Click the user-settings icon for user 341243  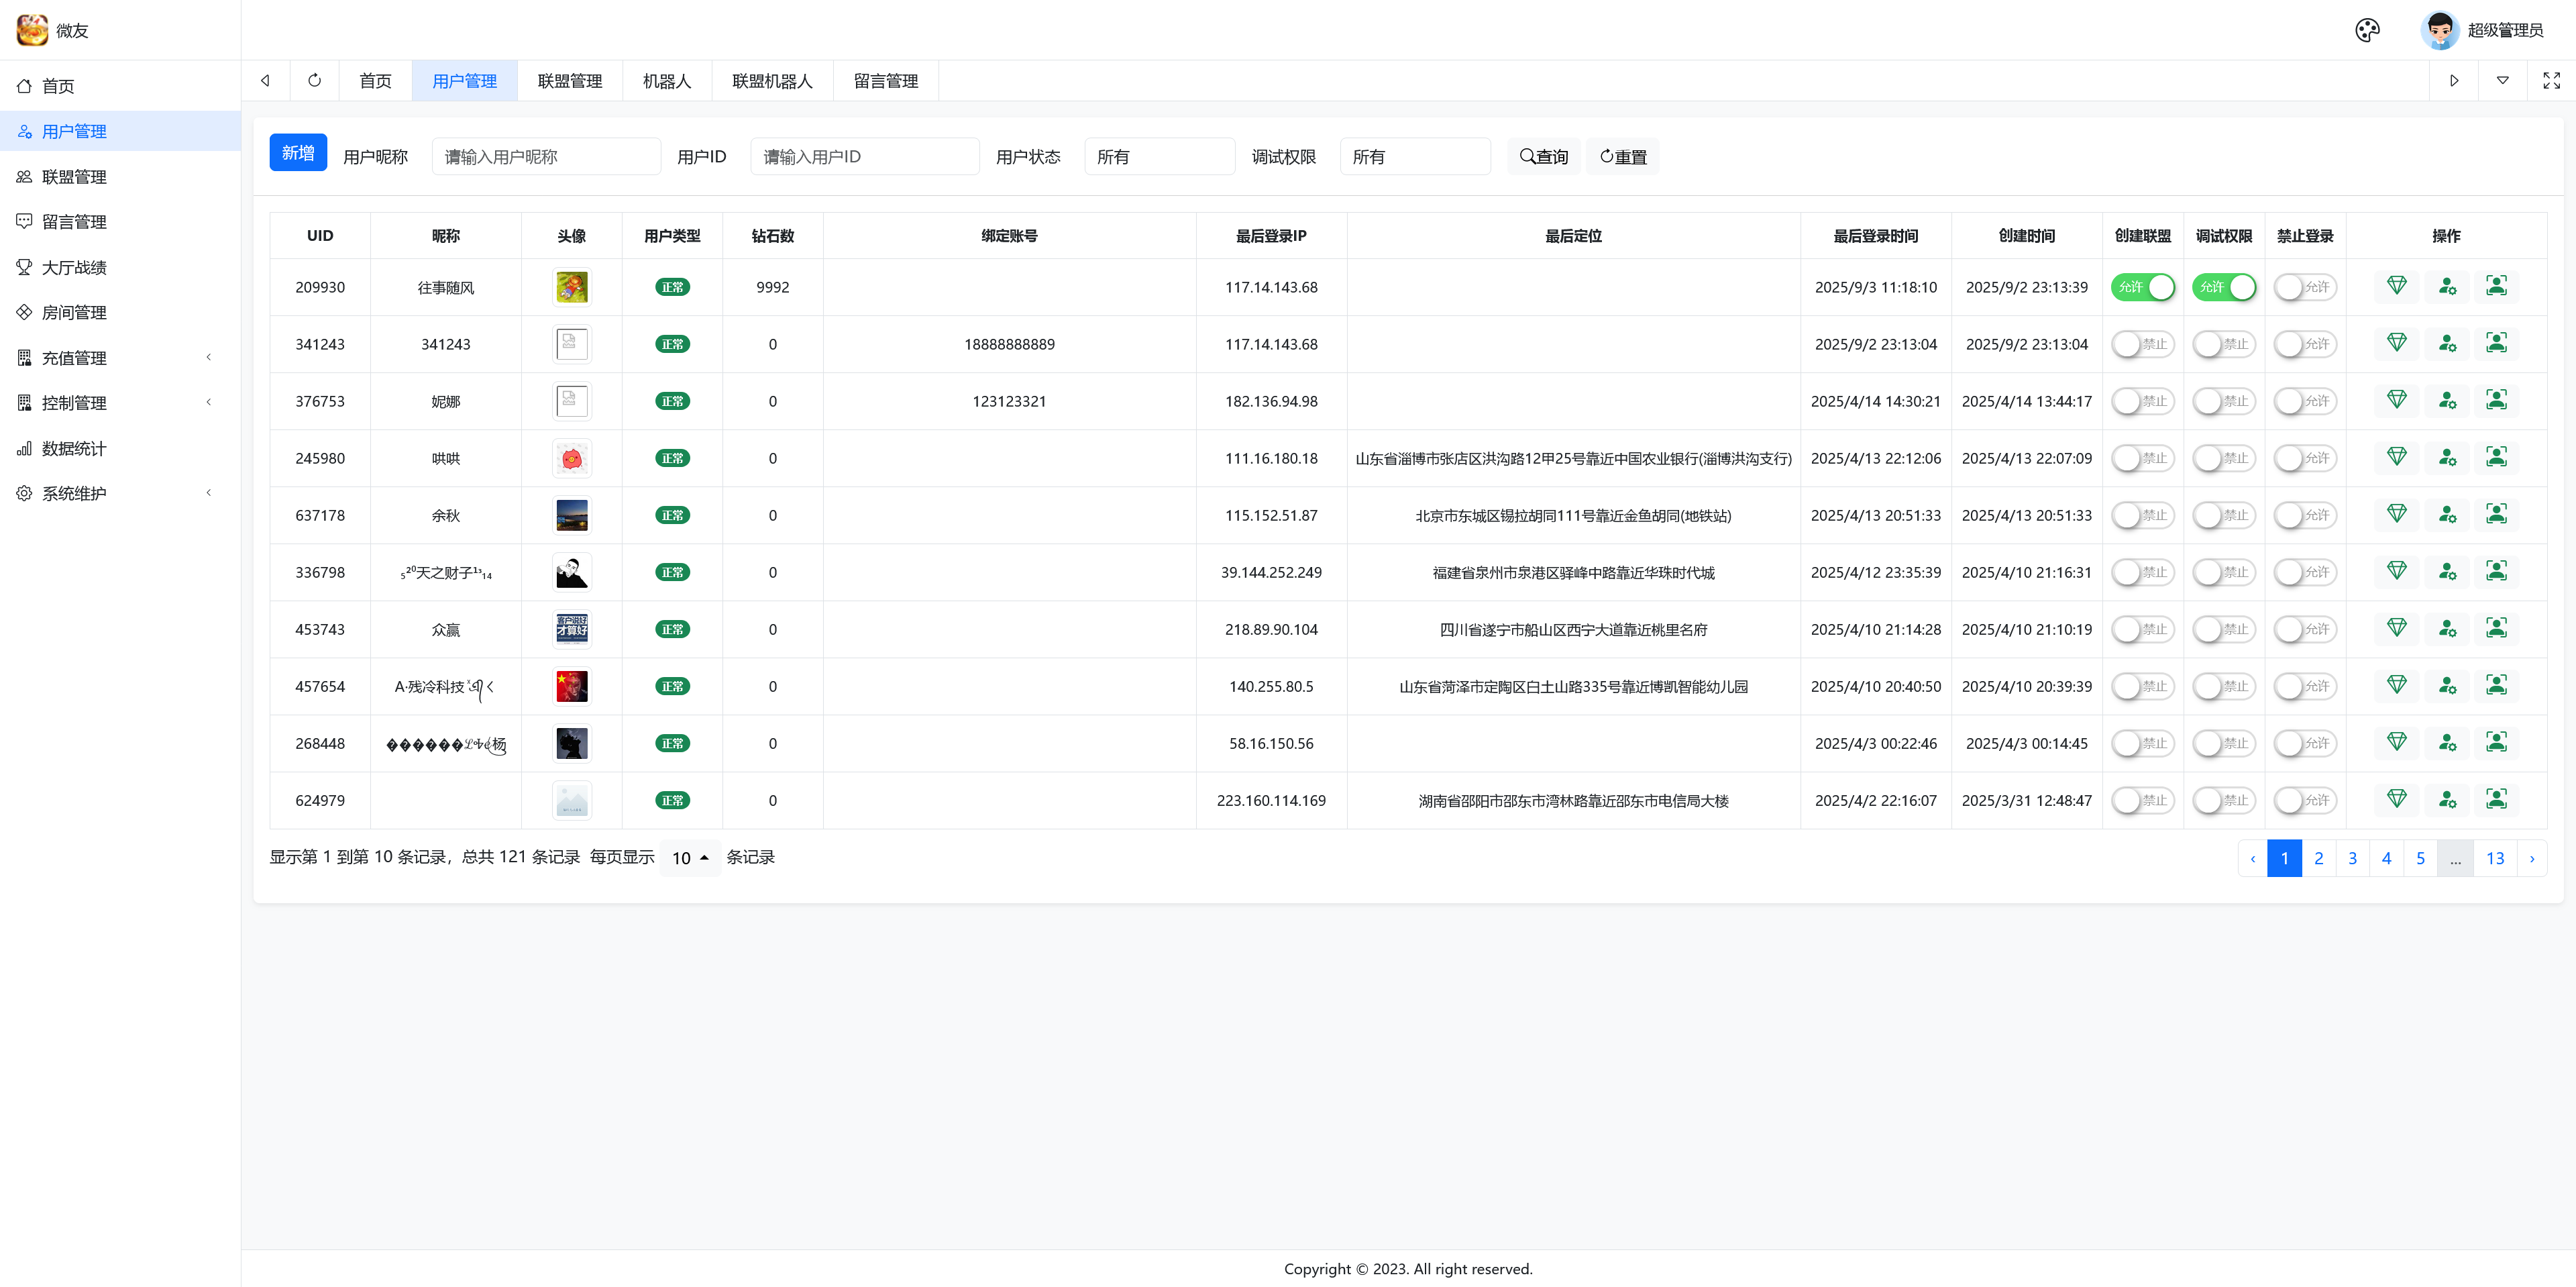coord(2446,343)
